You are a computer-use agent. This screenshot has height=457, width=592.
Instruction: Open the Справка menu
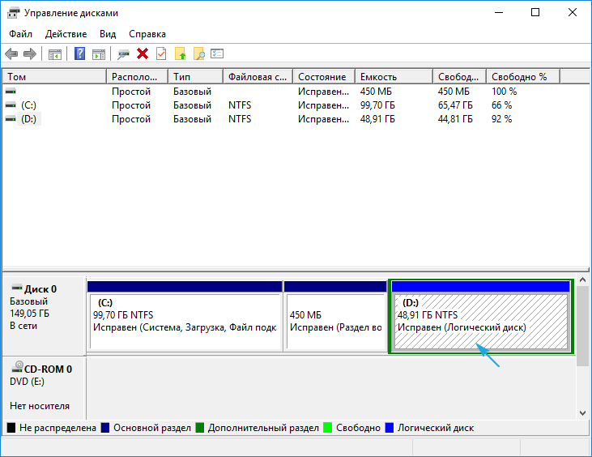147,34
